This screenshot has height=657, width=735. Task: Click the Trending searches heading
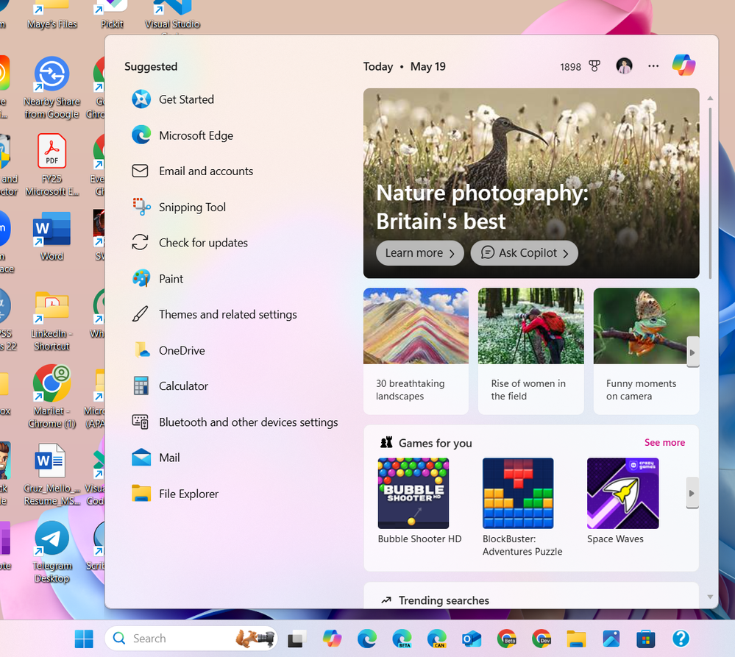(x=444, y=600)
